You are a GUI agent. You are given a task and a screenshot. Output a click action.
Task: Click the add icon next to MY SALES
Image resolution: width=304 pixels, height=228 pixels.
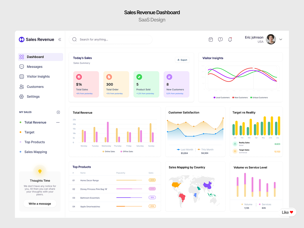pyautogui.click(x=58, y=112)
